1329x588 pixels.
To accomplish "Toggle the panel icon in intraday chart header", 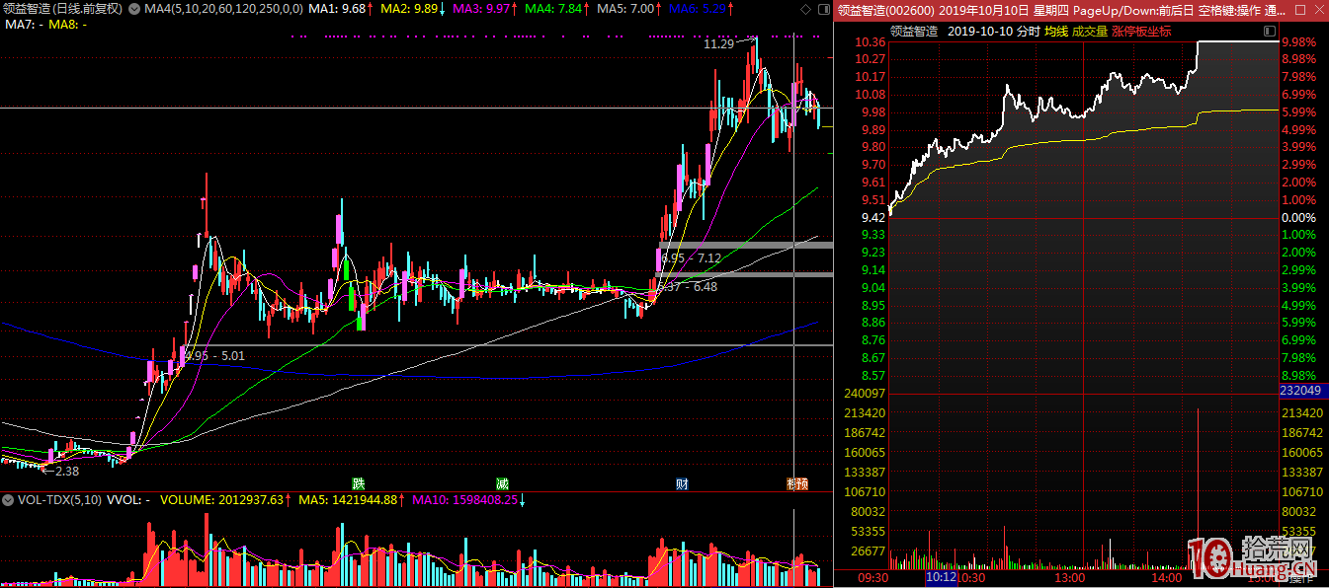I will click(1270, 32).
